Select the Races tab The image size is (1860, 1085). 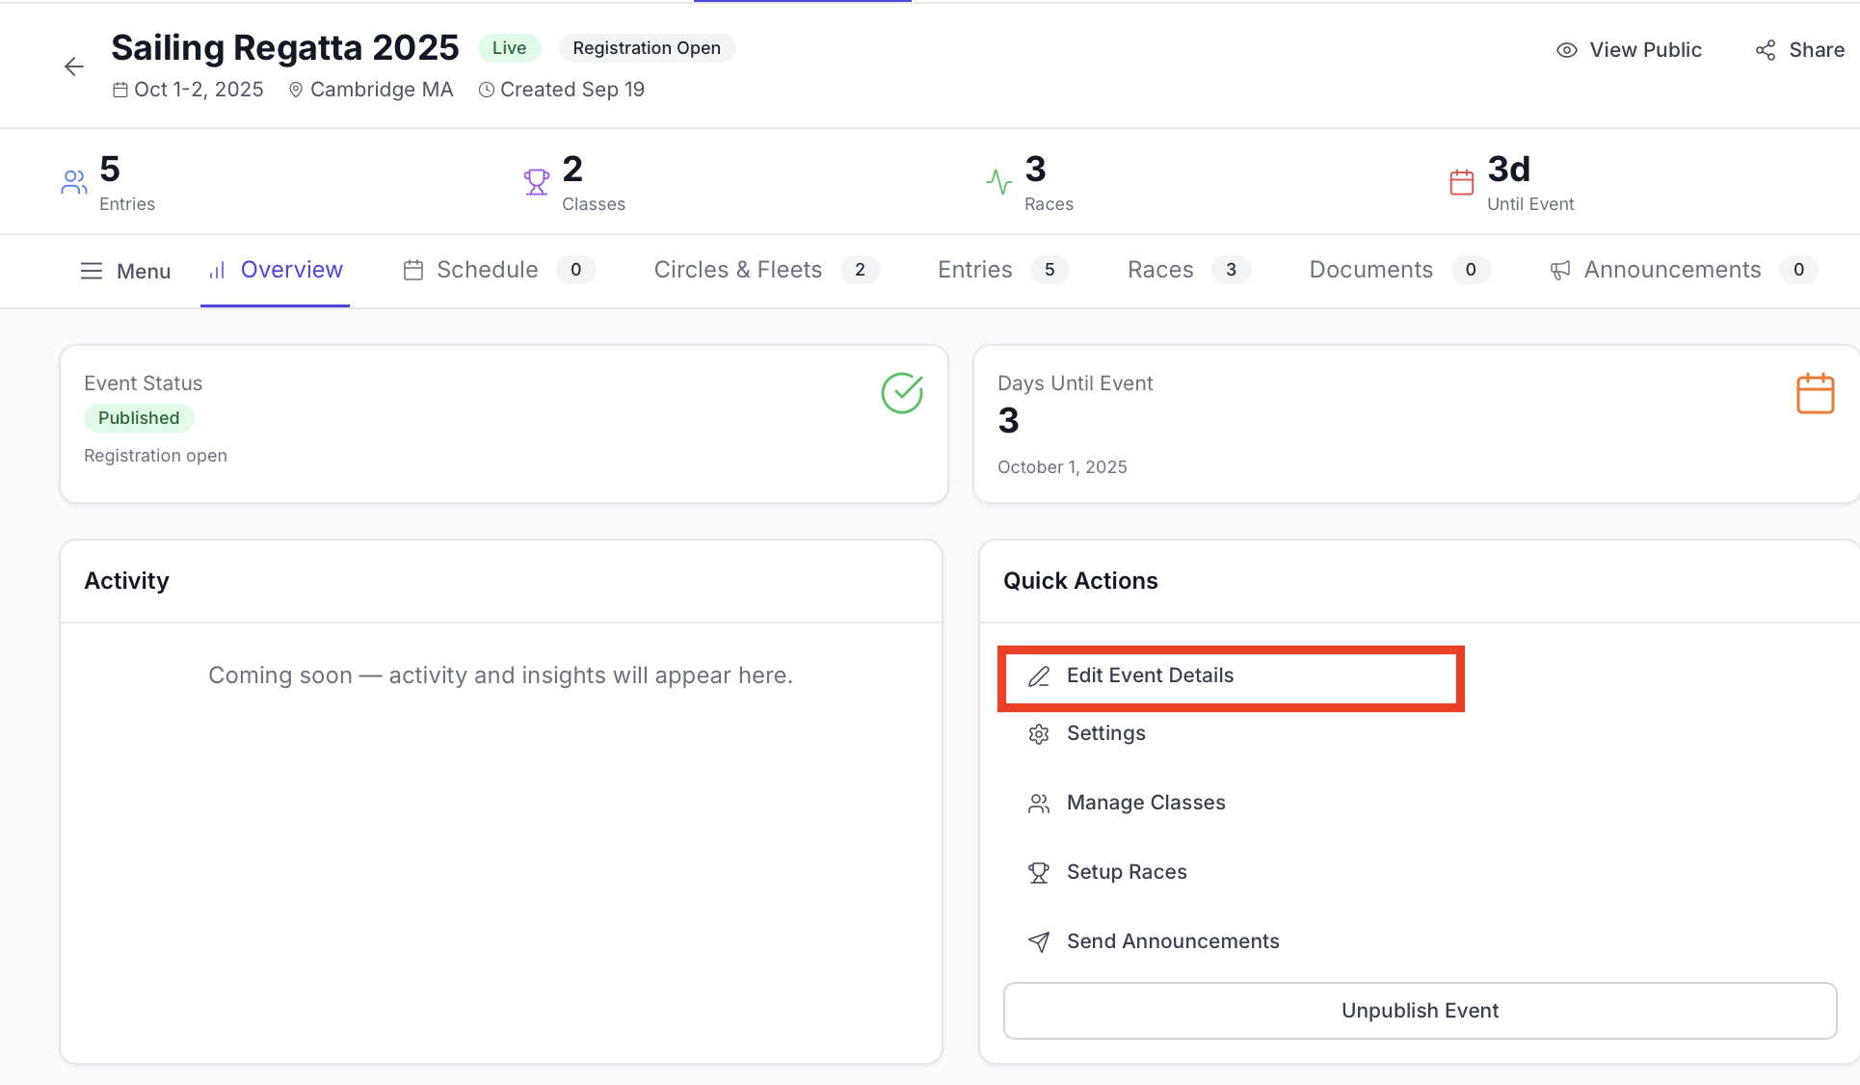(1160, 270)
